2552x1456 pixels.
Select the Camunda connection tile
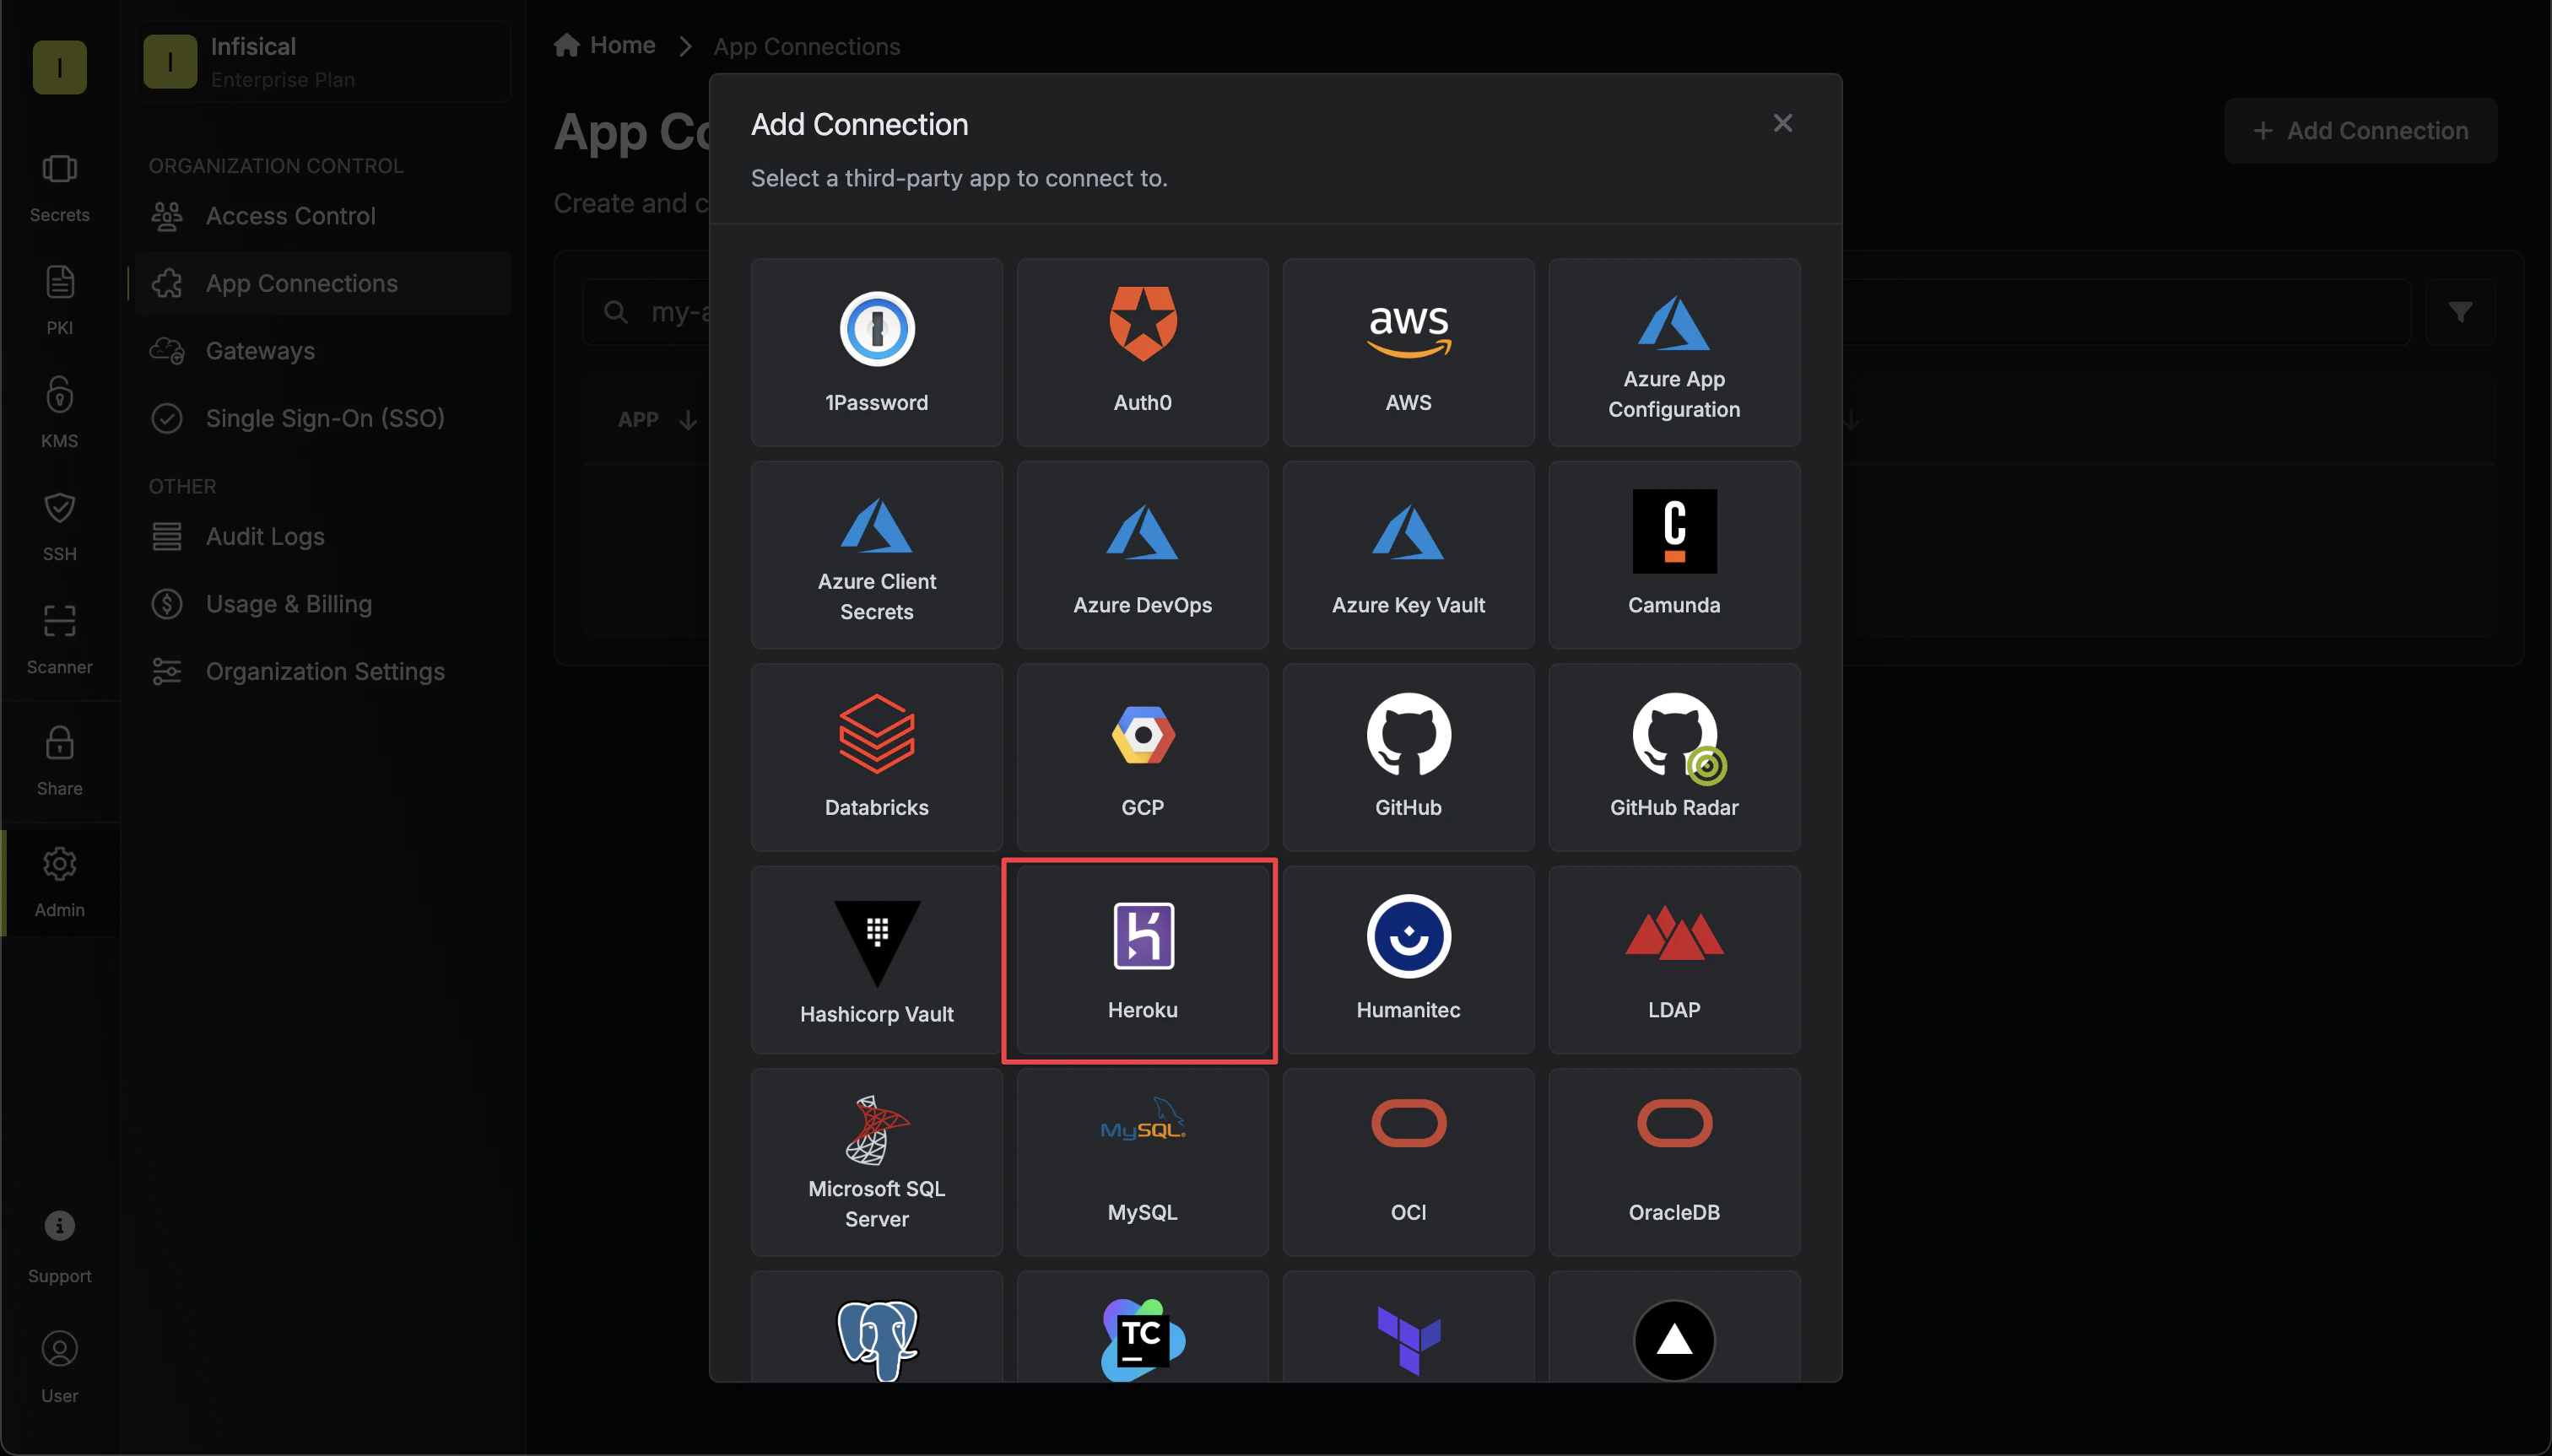click(1673, 555)
